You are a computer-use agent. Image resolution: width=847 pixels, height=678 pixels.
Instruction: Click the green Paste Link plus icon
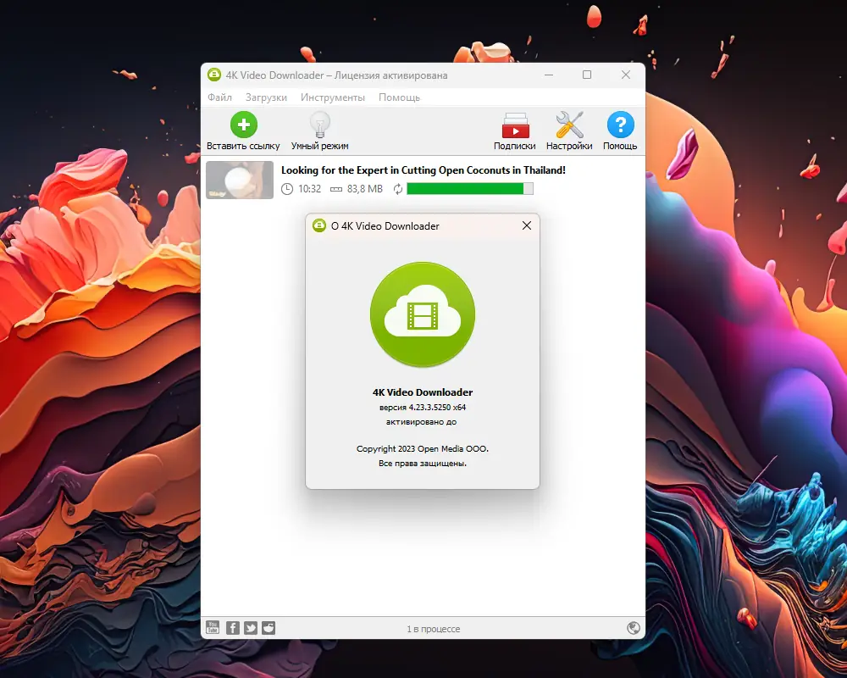coord(244,125)
